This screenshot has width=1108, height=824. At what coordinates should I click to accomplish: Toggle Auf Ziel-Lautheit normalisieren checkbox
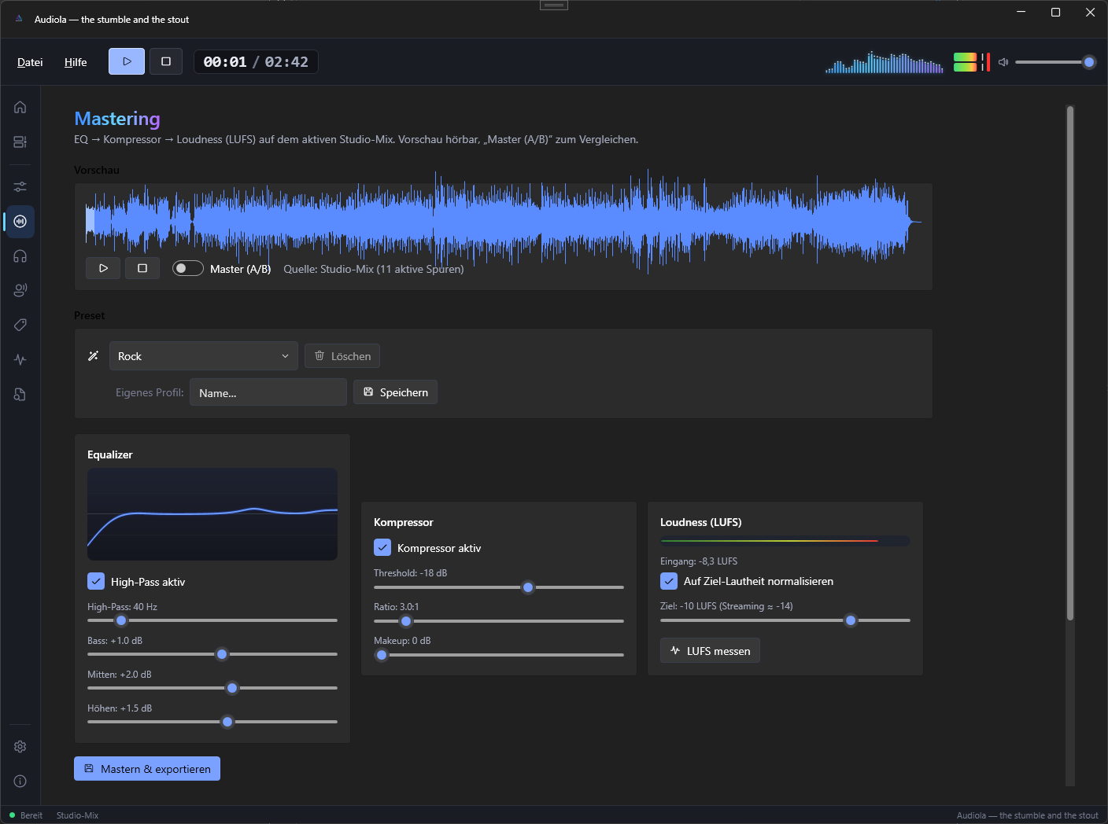pos(669,581)
